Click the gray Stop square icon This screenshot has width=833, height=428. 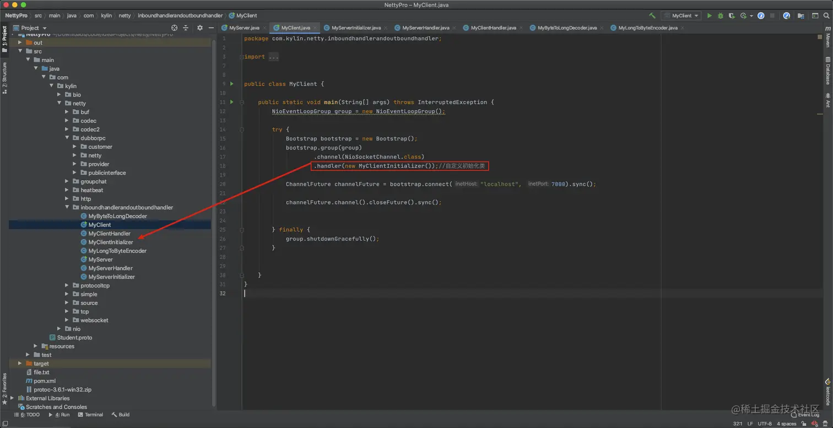coord(772,16)
